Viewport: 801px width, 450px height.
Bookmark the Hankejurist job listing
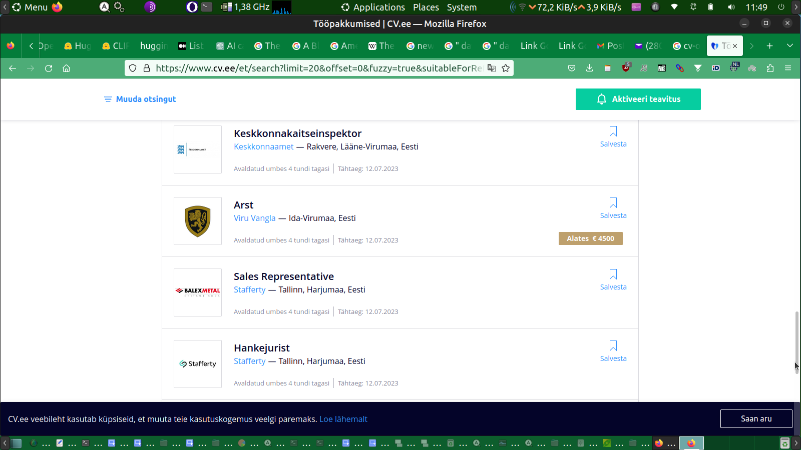click(x=613, y=351)
